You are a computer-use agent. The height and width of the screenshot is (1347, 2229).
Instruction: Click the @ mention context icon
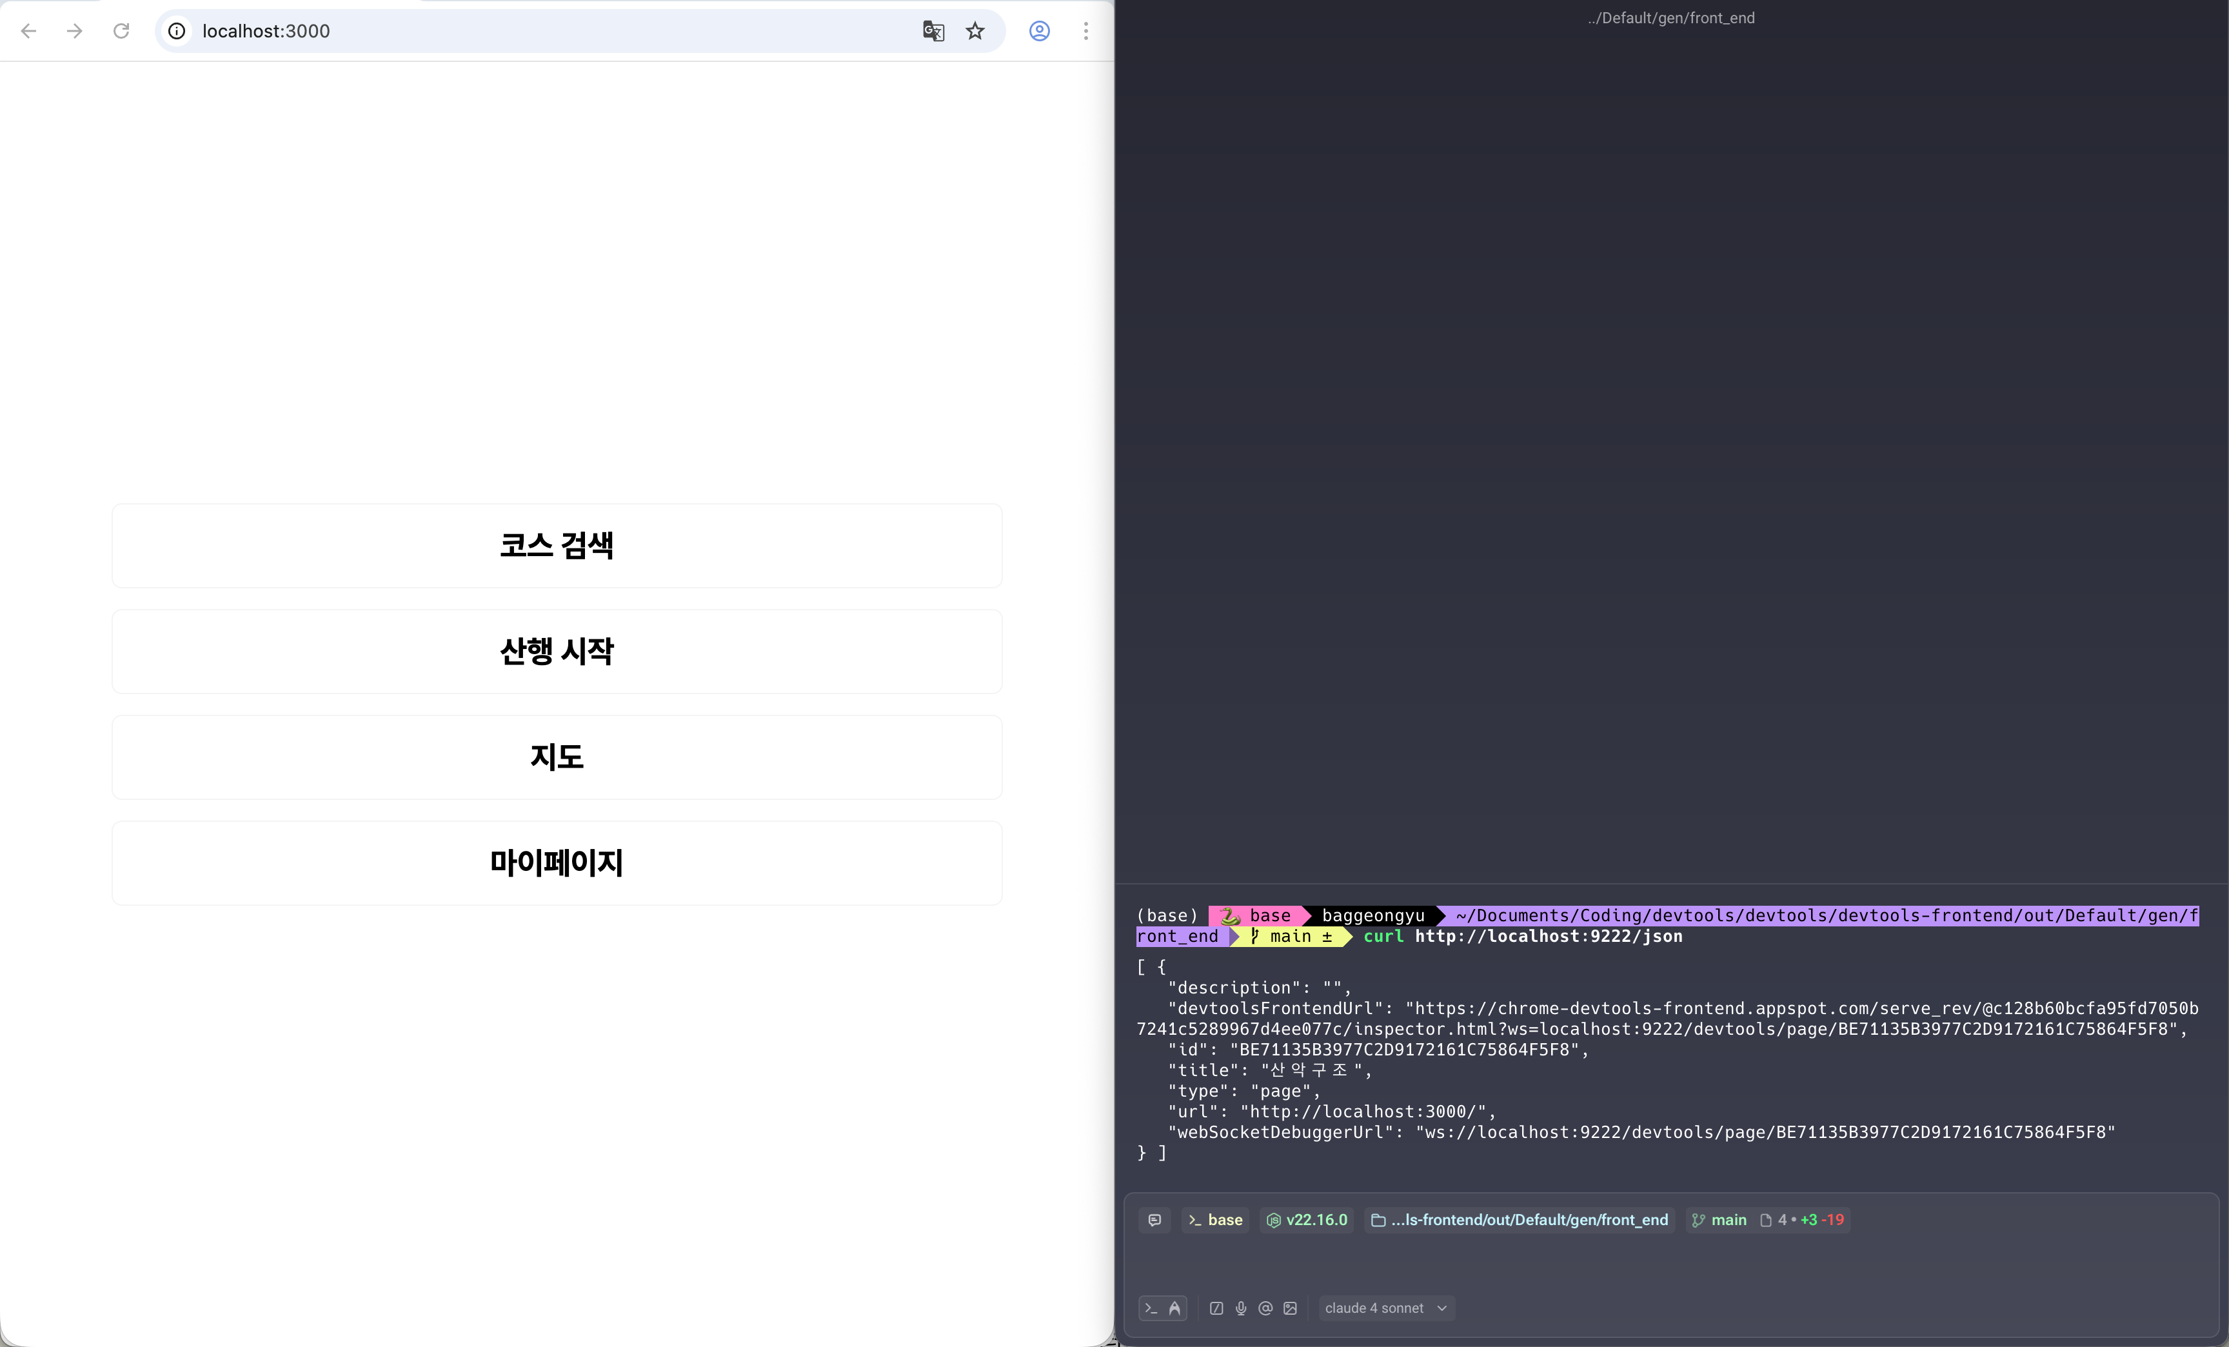[1265, 1308]
